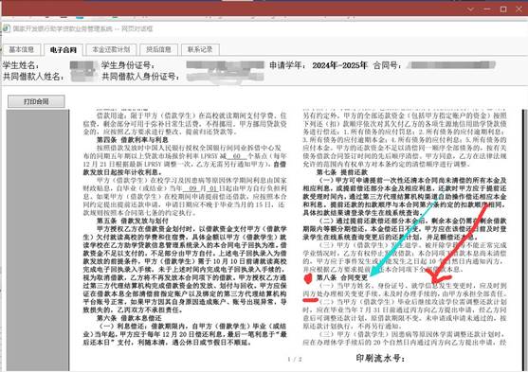Open the 本金还款计划 tab
Image resolution: width=528 pixels, height=372 pixels.
pyautogui.click(x=111, y=49)
